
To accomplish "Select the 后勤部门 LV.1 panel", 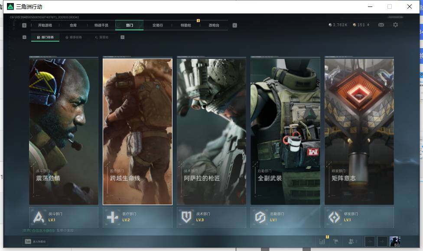I will pyautogui.click(x=286, y=217).
